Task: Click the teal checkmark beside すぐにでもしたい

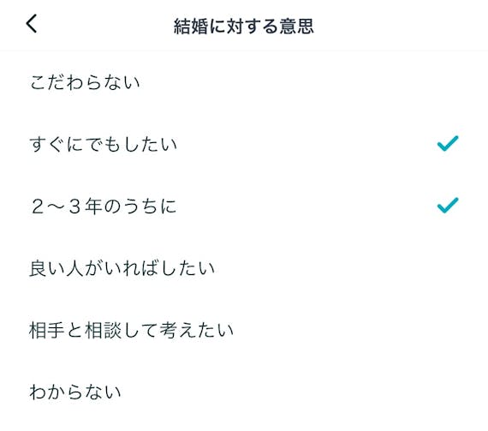Action: 448,144
